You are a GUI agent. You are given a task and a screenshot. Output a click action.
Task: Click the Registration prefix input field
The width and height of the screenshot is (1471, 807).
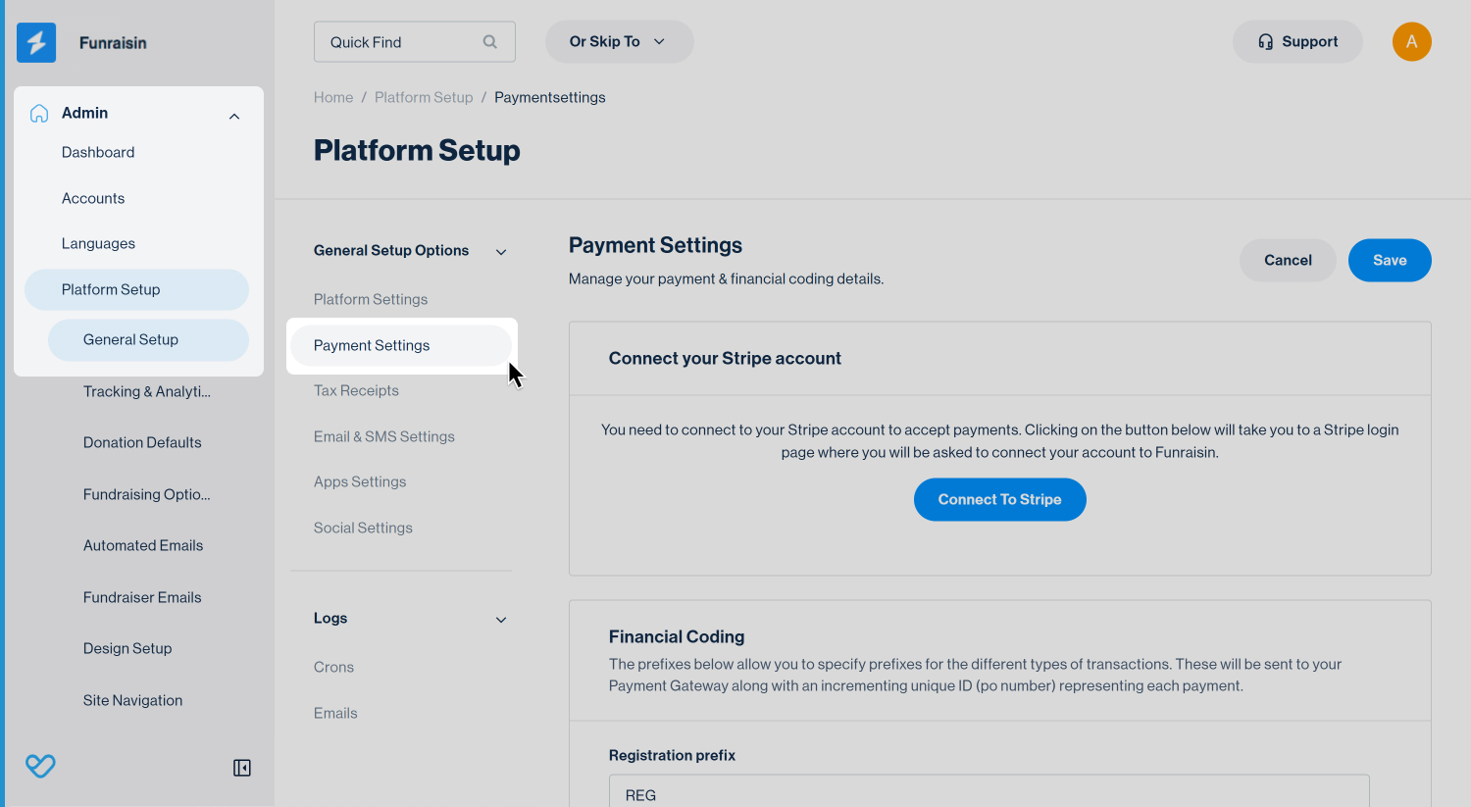click(989, 790)
